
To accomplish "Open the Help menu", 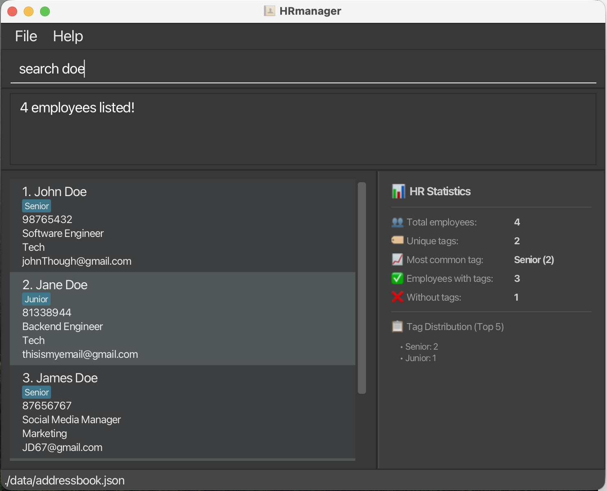I will (68, 36).
